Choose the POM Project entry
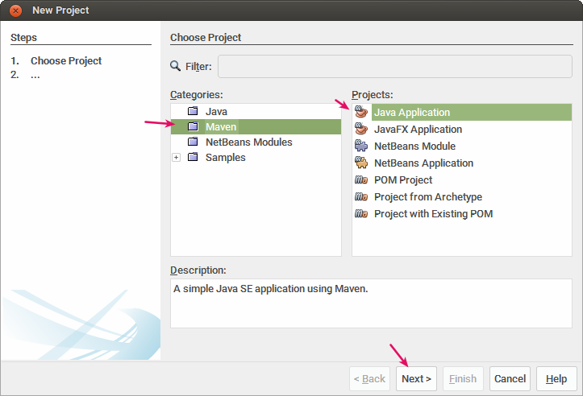Viewport: 583px width, 396px height. coord(403,180)
